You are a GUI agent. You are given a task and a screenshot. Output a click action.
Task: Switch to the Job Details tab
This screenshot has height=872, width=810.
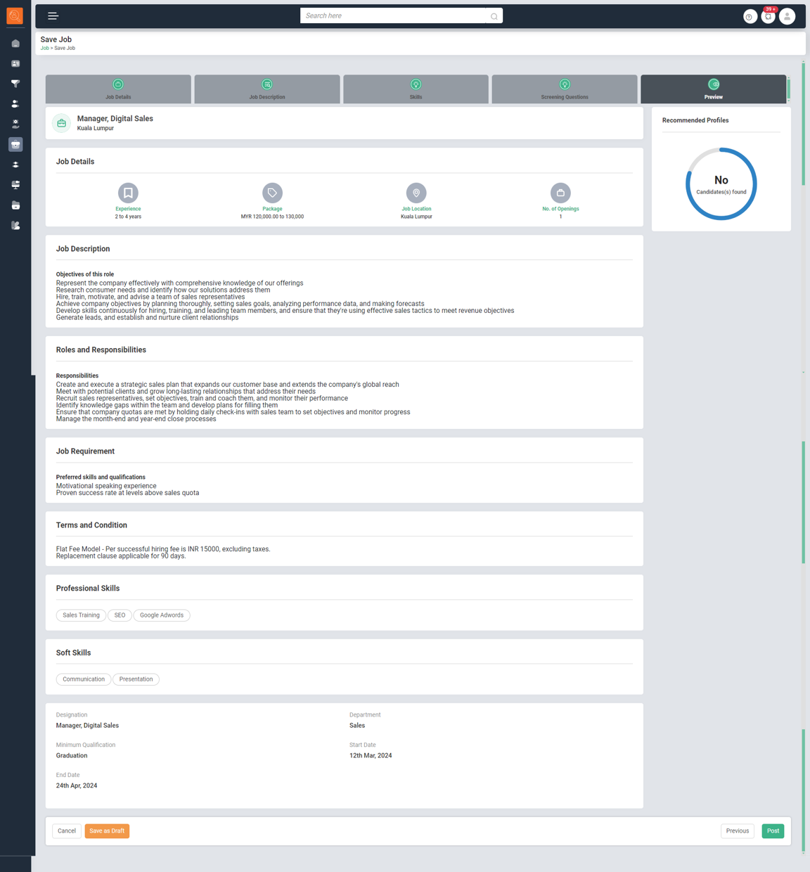[x=118, y=89]
